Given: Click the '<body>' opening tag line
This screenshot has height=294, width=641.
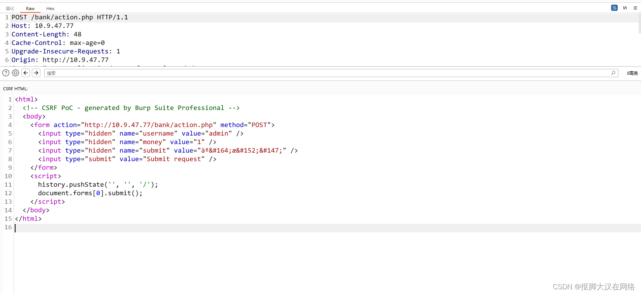Looking at the screenshot, I should point(34,117).
